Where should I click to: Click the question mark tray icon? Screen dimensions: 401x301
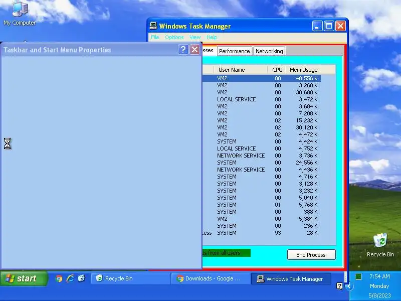(339, 286)
